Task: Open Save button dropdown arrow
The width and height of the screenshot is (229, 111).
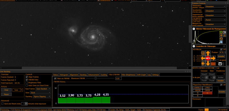Action: 22,90
